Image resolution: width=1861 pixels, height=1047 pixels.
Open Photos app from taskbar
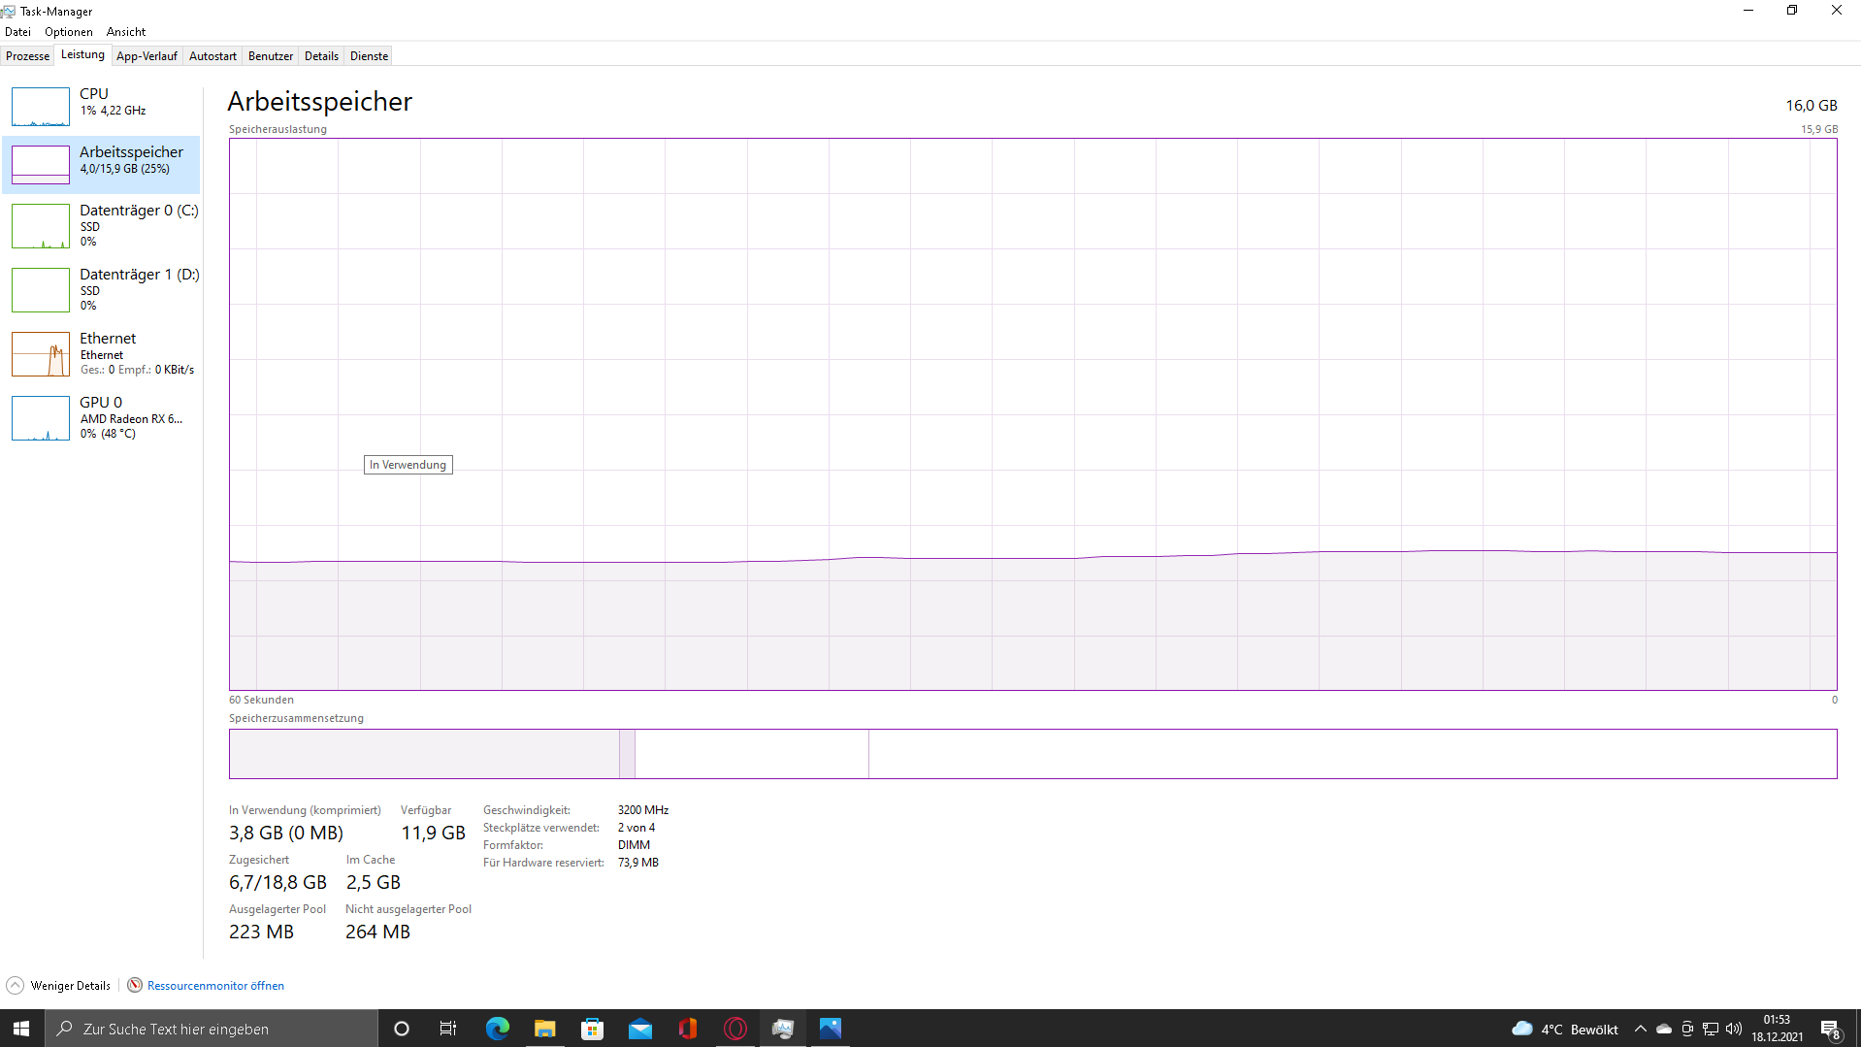(830, 1029)
